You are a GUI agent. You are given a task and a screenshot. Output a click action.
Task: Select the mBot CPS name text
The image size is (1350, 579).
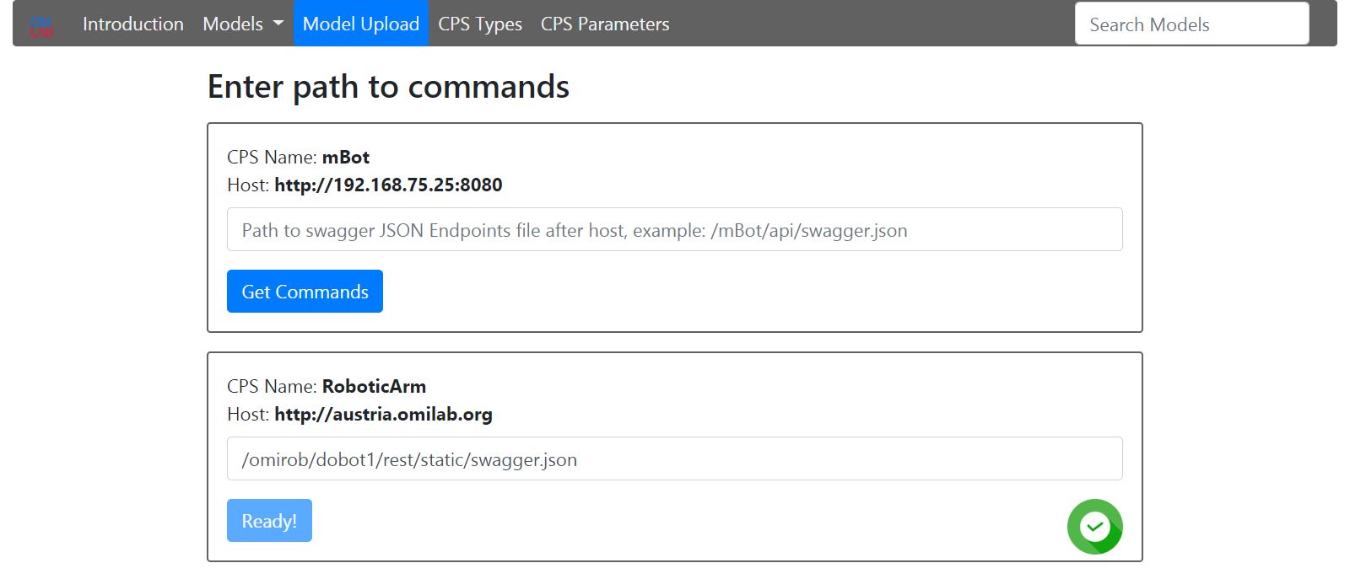tap(346, 157)
